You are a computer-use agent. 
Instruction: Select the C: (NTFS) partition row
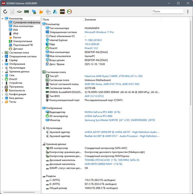point(101,180)
